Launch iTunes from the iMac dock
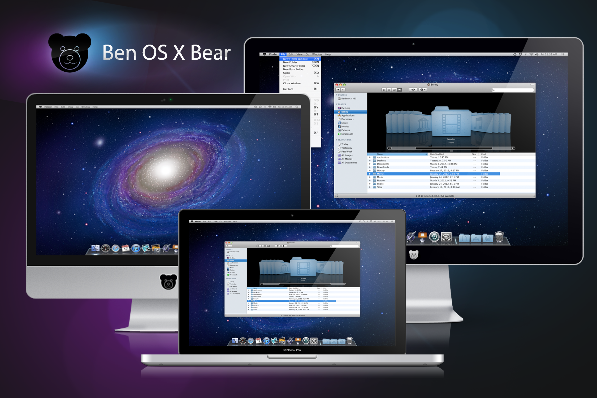597x398 pixels. (136, 248)
